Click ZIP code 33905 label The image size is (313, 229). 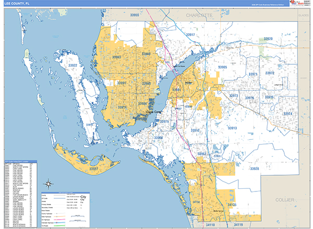click(x=222, y=67)
